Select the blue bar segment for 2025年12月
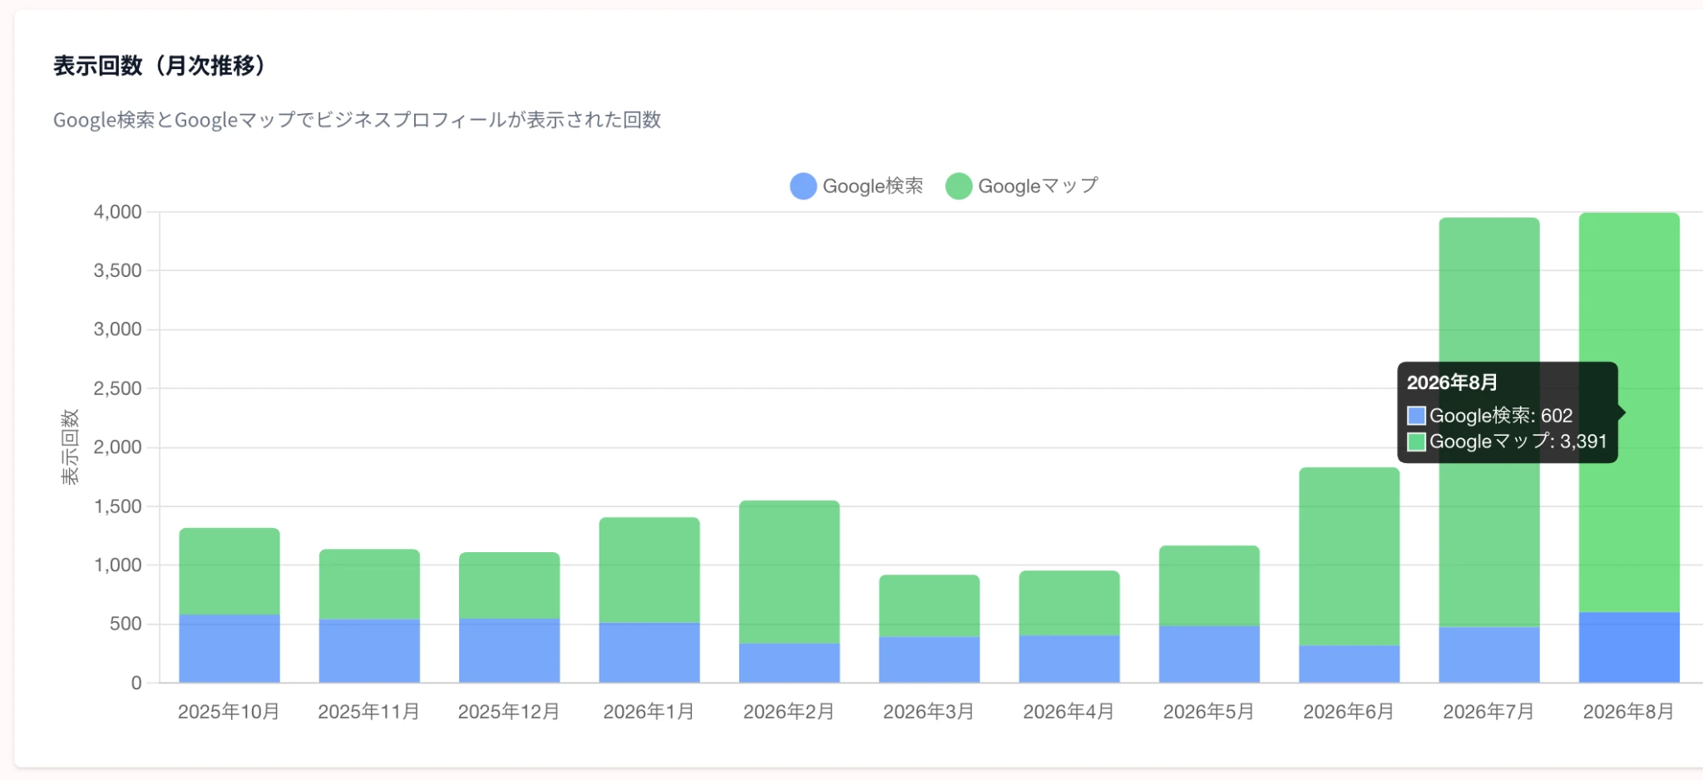Image resolution: width=1703 pixels, height=780 pixels. (x=509, y=650)
